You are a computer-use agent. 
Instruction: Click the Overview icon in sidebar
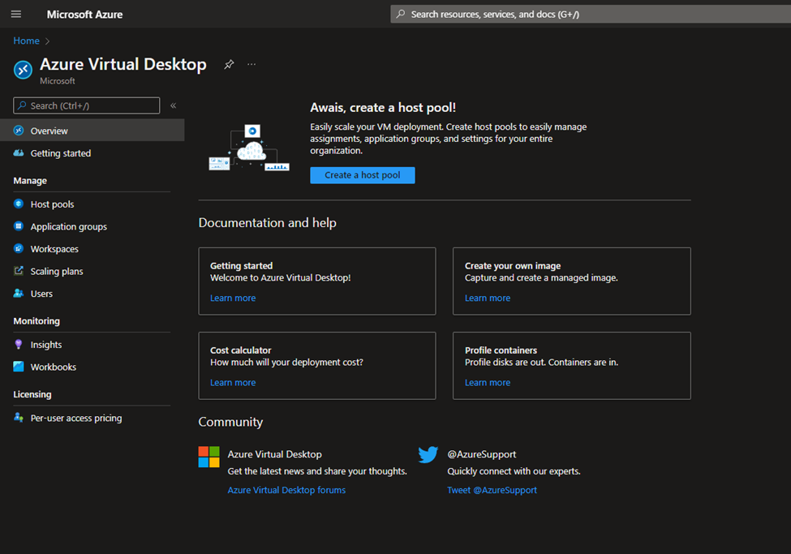point(19,130)
